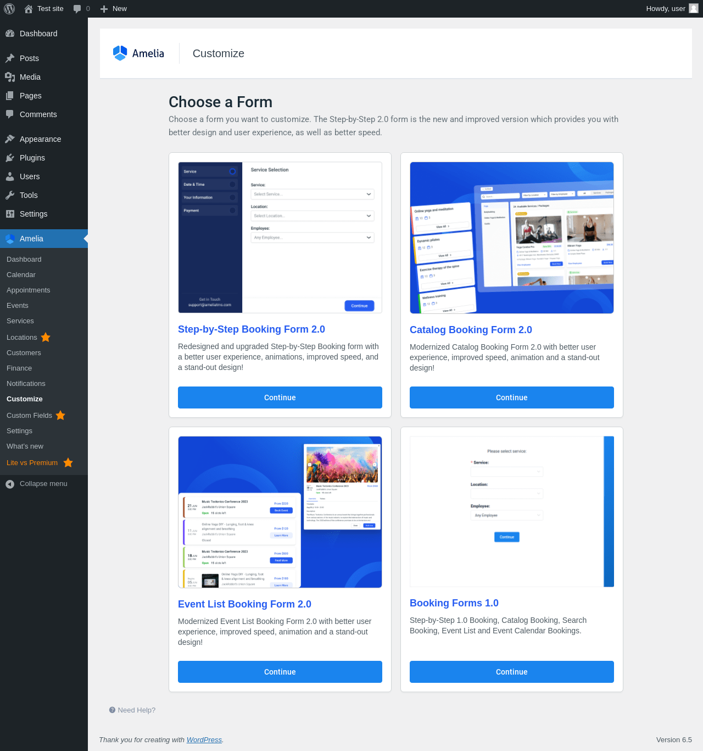Open the comments bubble in admin bar
Image resolution: width=703 pixels, height=751 pixels.
77,9
